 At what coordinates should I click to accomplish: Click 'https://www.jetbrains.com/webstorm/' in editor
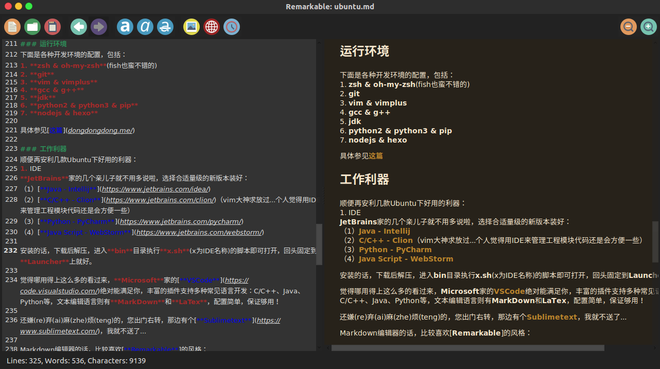[x=199, y=233]
